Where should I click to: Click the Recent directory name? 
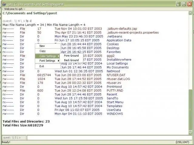(x=112, y=94)
